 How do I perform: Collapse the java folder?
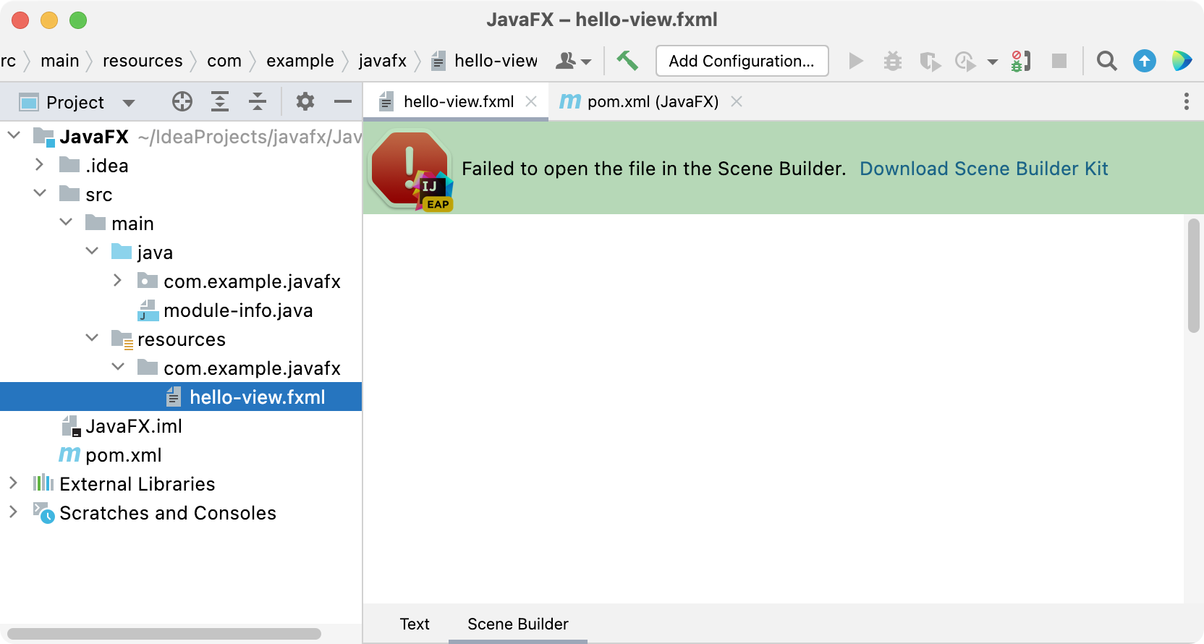pos(92,251)
